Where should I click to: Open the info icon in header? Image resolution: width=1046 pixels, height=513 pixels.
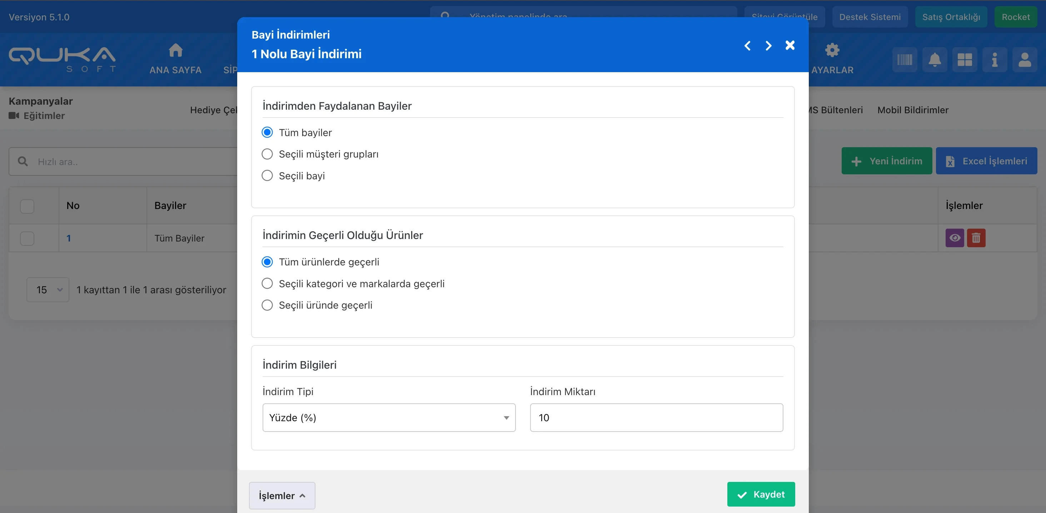(x=995, y=60)
